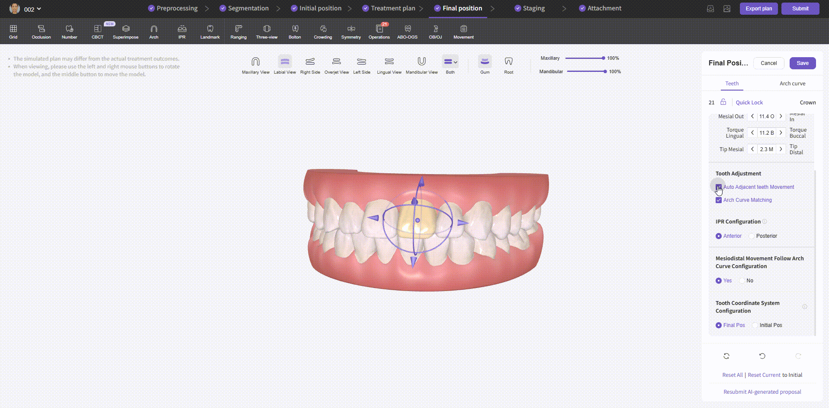Adjust the Mandibular opacity slider

[586, 71]
